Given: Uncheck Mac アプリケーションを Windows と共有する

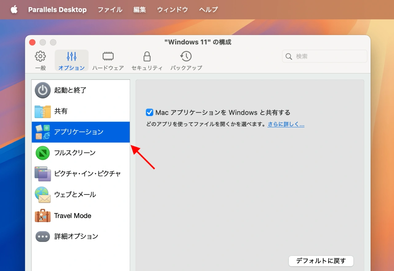Looking at the screenshot, I should coord(150,113).
